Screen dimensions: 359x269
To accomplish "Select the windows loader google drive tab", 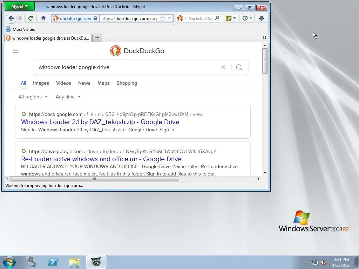I will (48, 38).
